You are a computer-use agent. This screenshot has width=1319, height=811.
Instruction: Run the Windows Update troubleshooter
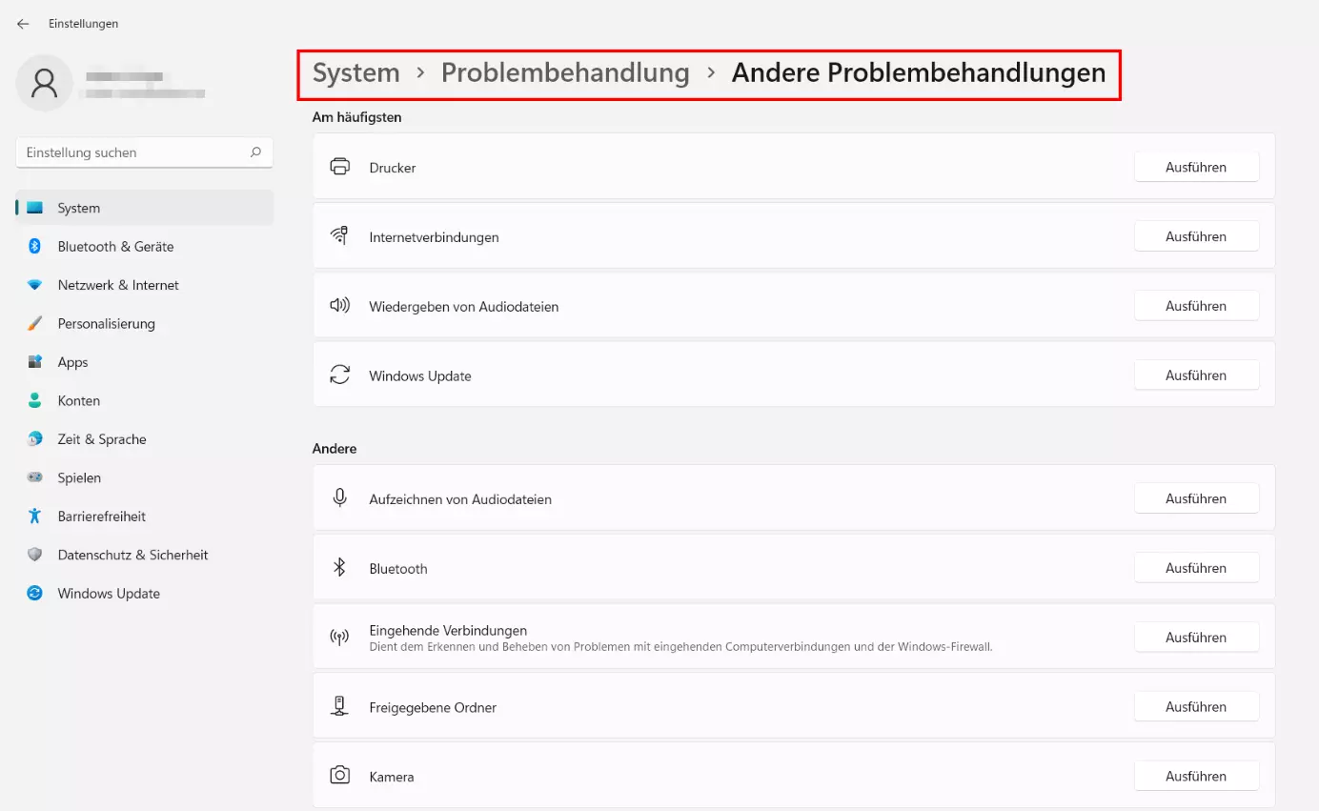point(1196,375)
